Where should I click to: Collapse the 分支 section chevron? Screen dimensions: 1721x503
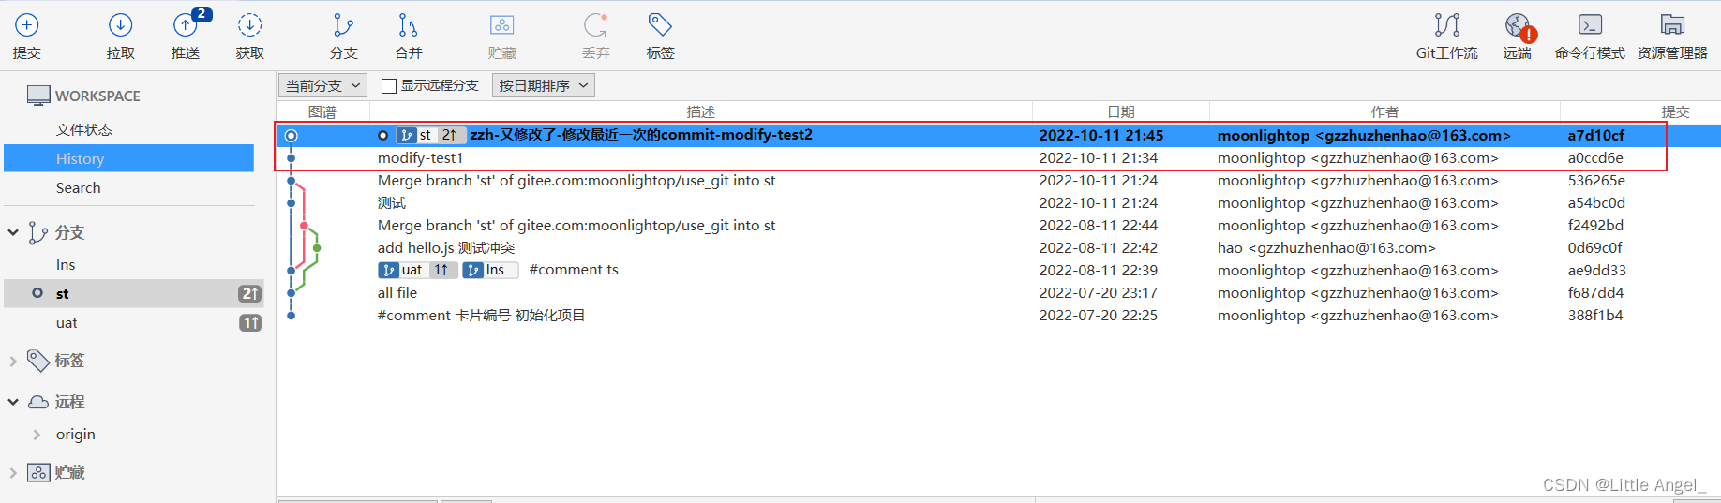pos(13,232)
